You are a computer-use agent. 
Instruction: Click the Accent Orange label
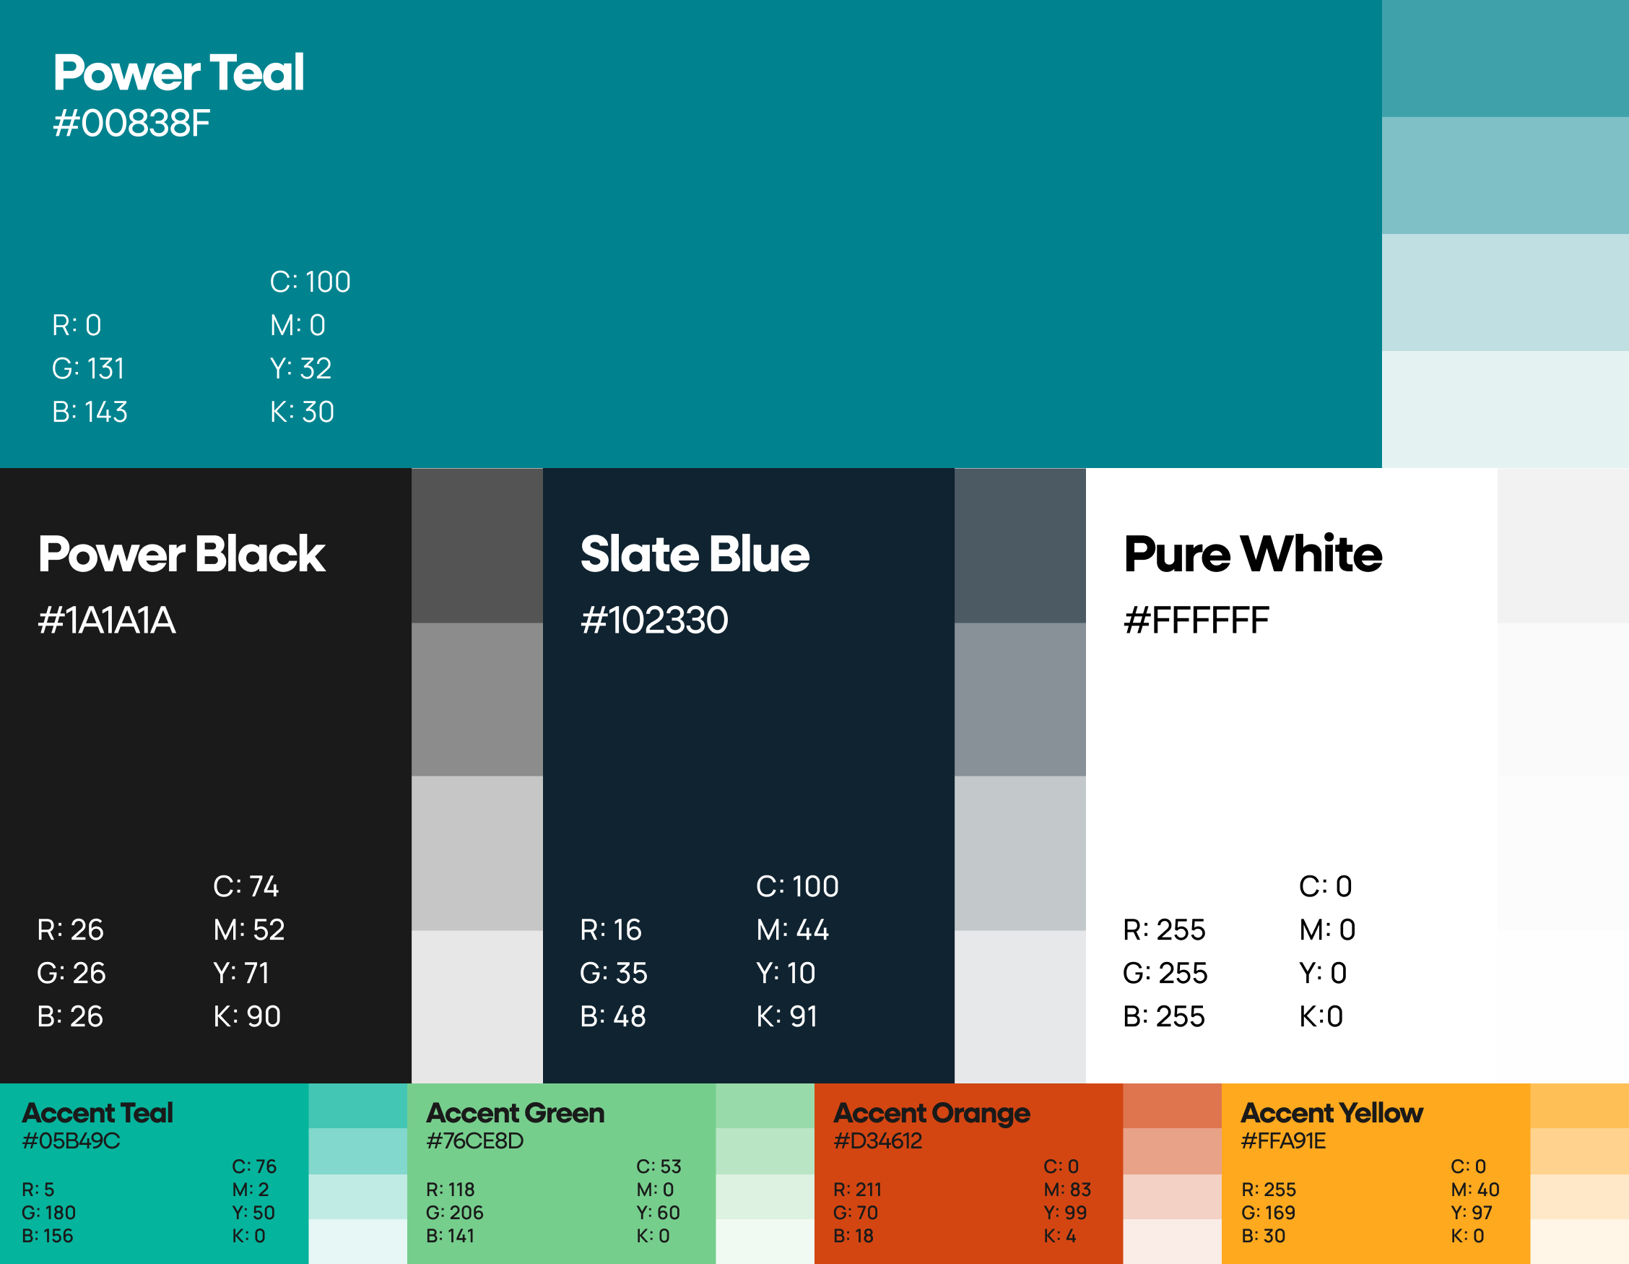click(x=931, y=1113)
